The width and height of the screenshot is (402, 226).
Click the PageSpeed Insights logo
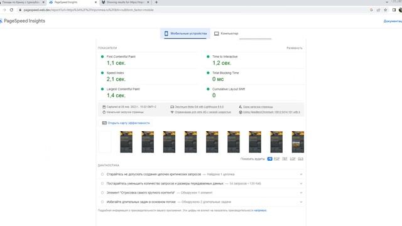click(x=23, y=21)
